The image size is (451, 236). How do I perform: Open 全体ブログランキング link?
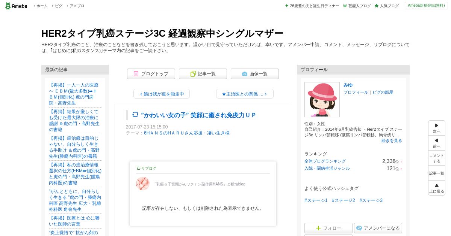coord(325,161)
